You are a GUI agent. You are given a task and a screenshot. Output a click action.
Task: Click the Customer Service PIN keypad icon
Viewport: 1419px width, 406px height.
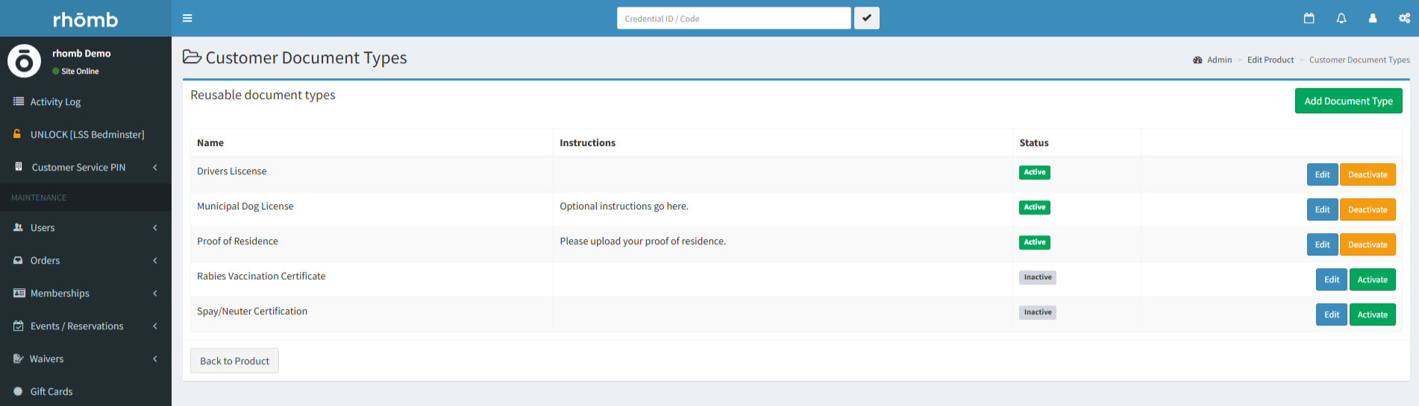pyautogui.click(x=19, y=167)
